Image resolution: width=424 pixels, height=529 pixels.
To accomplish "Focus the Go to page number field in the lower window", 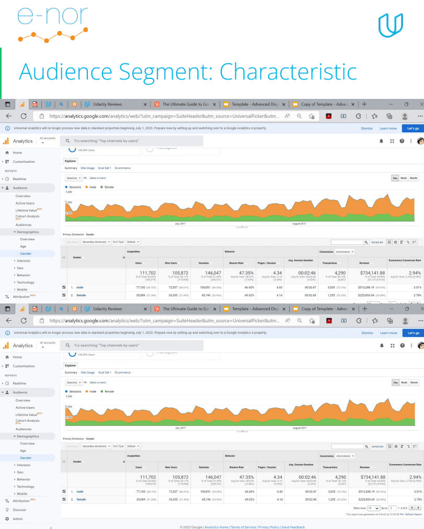I will click(392, 508).
